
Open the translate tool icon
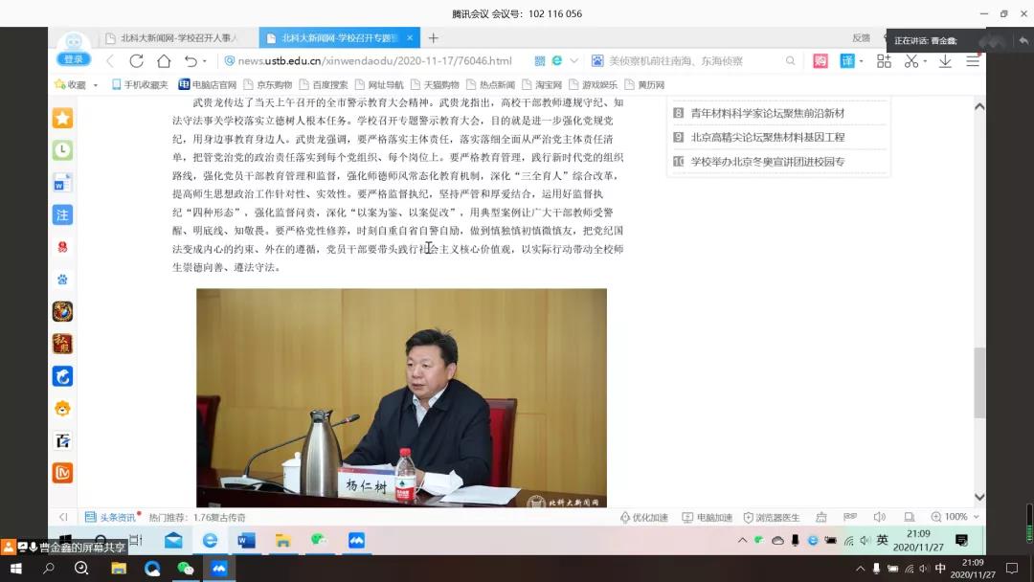tap(847, 60)
